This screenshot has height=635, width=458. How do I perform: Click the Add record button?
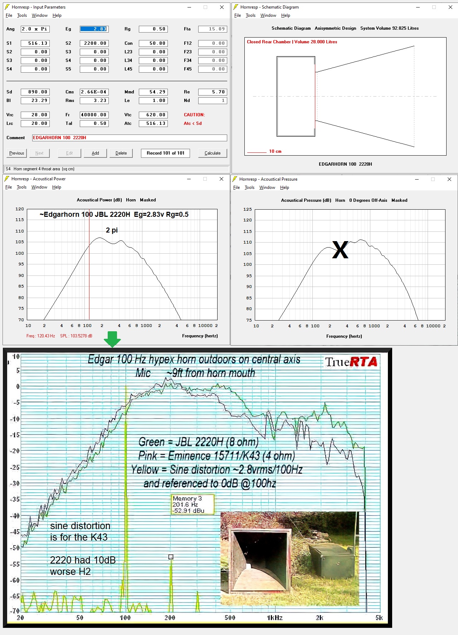click(x=95, y=153)
